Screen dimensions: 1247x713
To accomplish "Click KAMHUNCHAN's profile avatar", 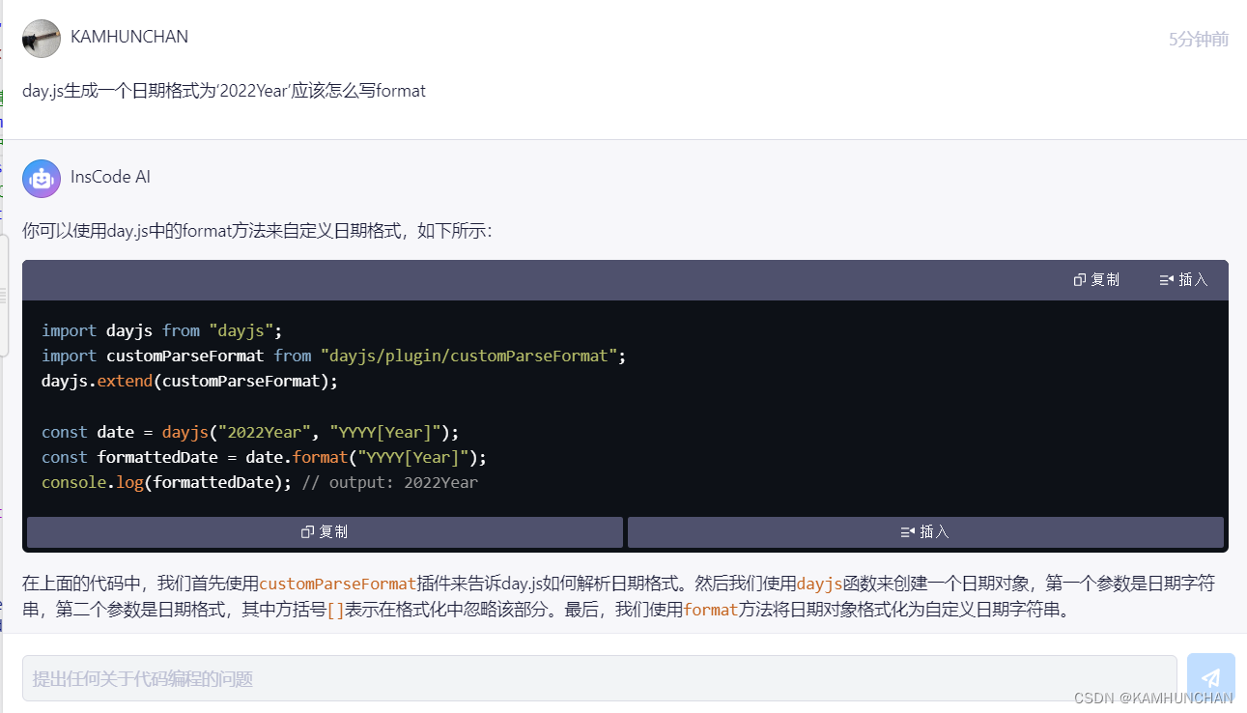I will (x=41, y=38).
